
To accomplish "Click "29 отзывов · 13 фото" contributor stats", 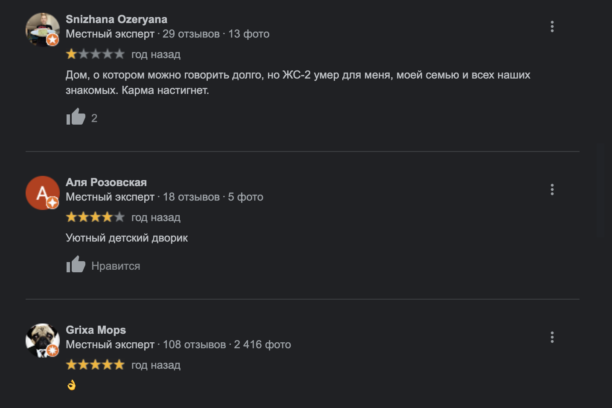I will (x=216, y=34).
